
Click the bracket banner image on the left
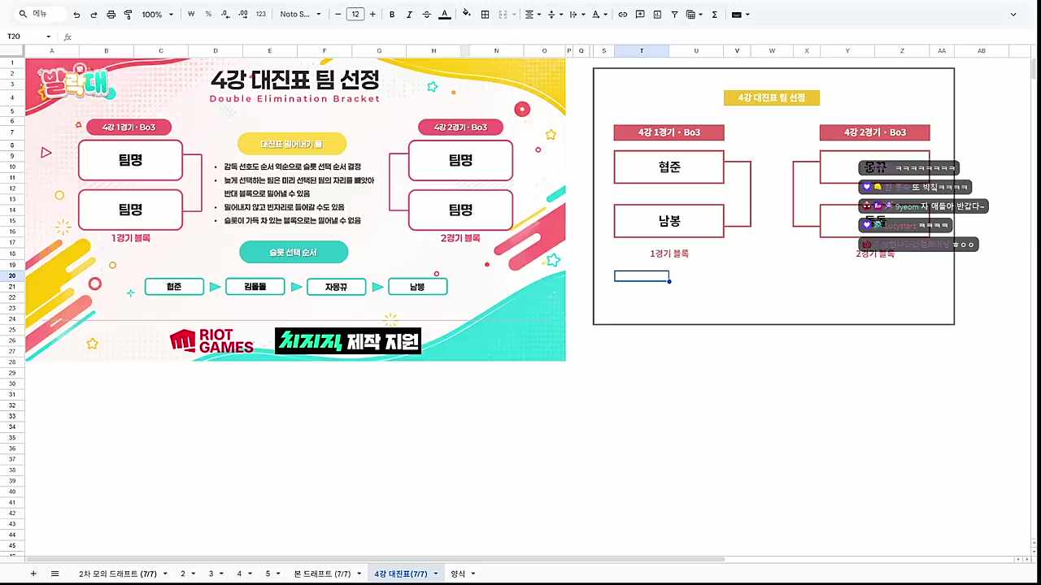[x=295, y=209]
